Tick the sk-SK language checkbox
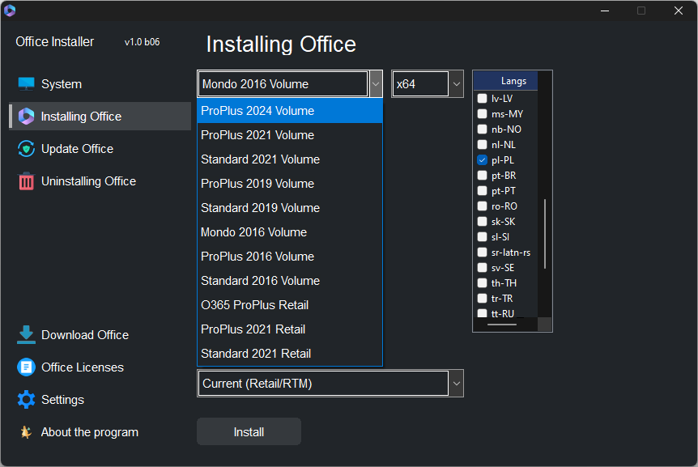This screenshot has width=698, height=467. pyautogui.click(x=482, y=222)
